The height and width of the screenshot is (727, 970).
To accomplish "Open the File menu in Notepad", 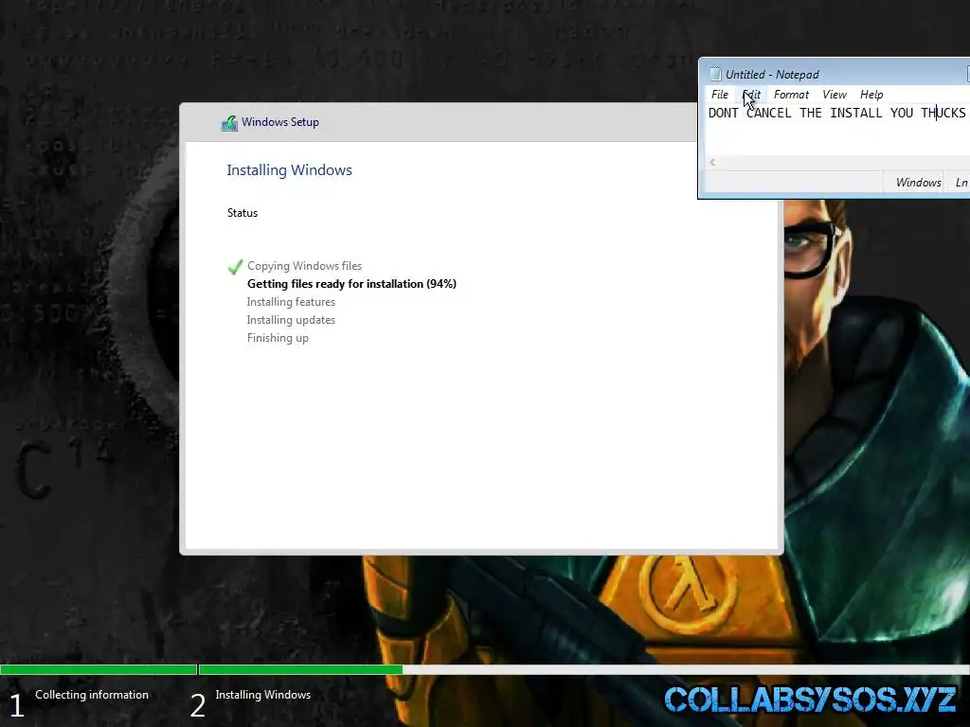I will (x=720, y=95).
